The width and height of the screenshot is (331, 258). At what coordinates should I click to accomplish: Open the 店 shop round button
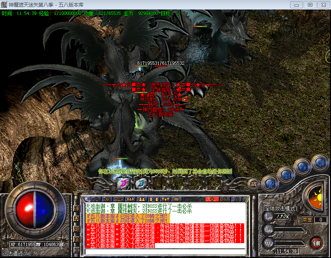(x=254, y=184)
